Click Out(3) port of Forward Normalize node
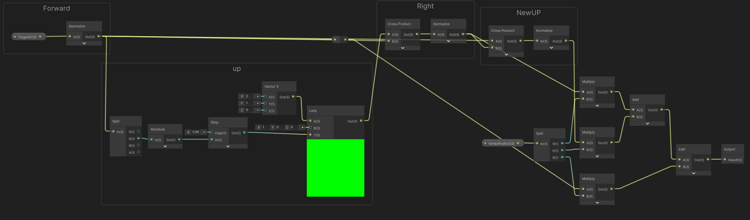Screen dimensions: 750x220 (x=99, y=37)
